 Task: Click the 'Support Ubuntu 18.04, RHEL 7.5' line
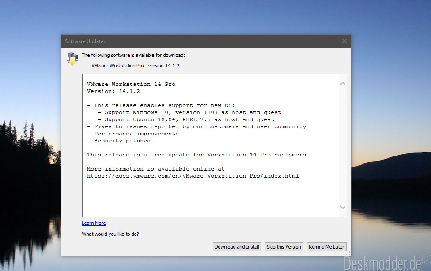coord(186,119)
